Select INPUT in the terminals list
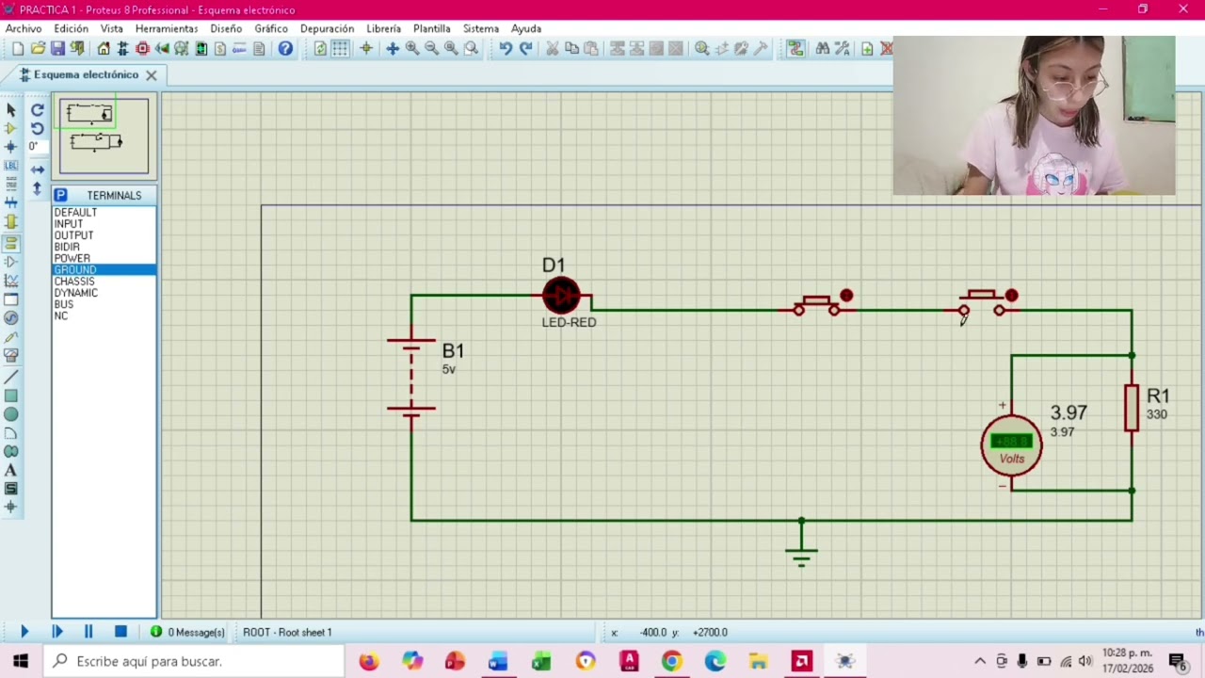 click(x=104, y=224)
